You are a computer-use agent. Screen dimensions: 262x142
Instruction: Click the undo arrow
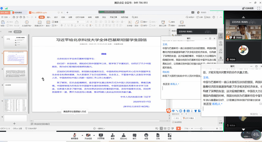pos(28,17)
